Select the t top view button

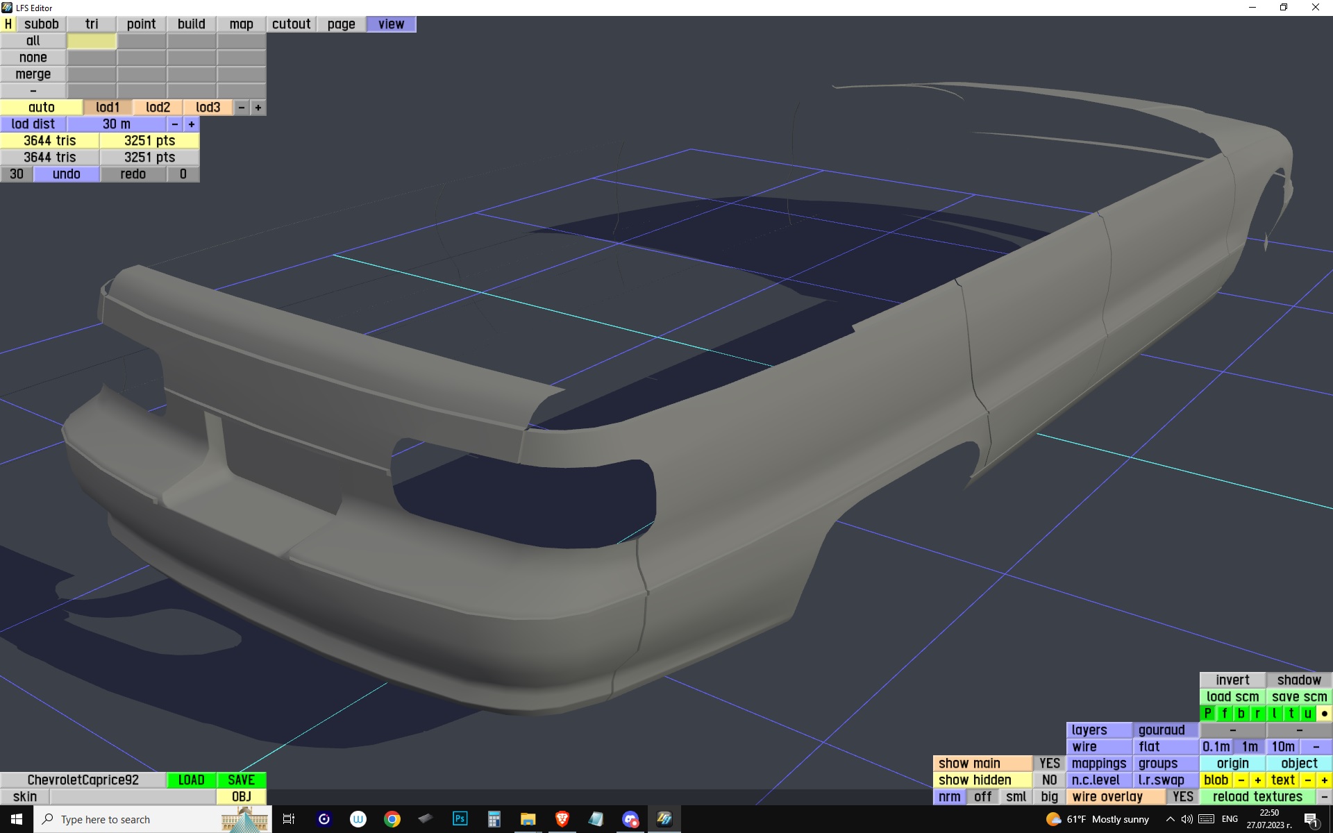pos(1291,714)
